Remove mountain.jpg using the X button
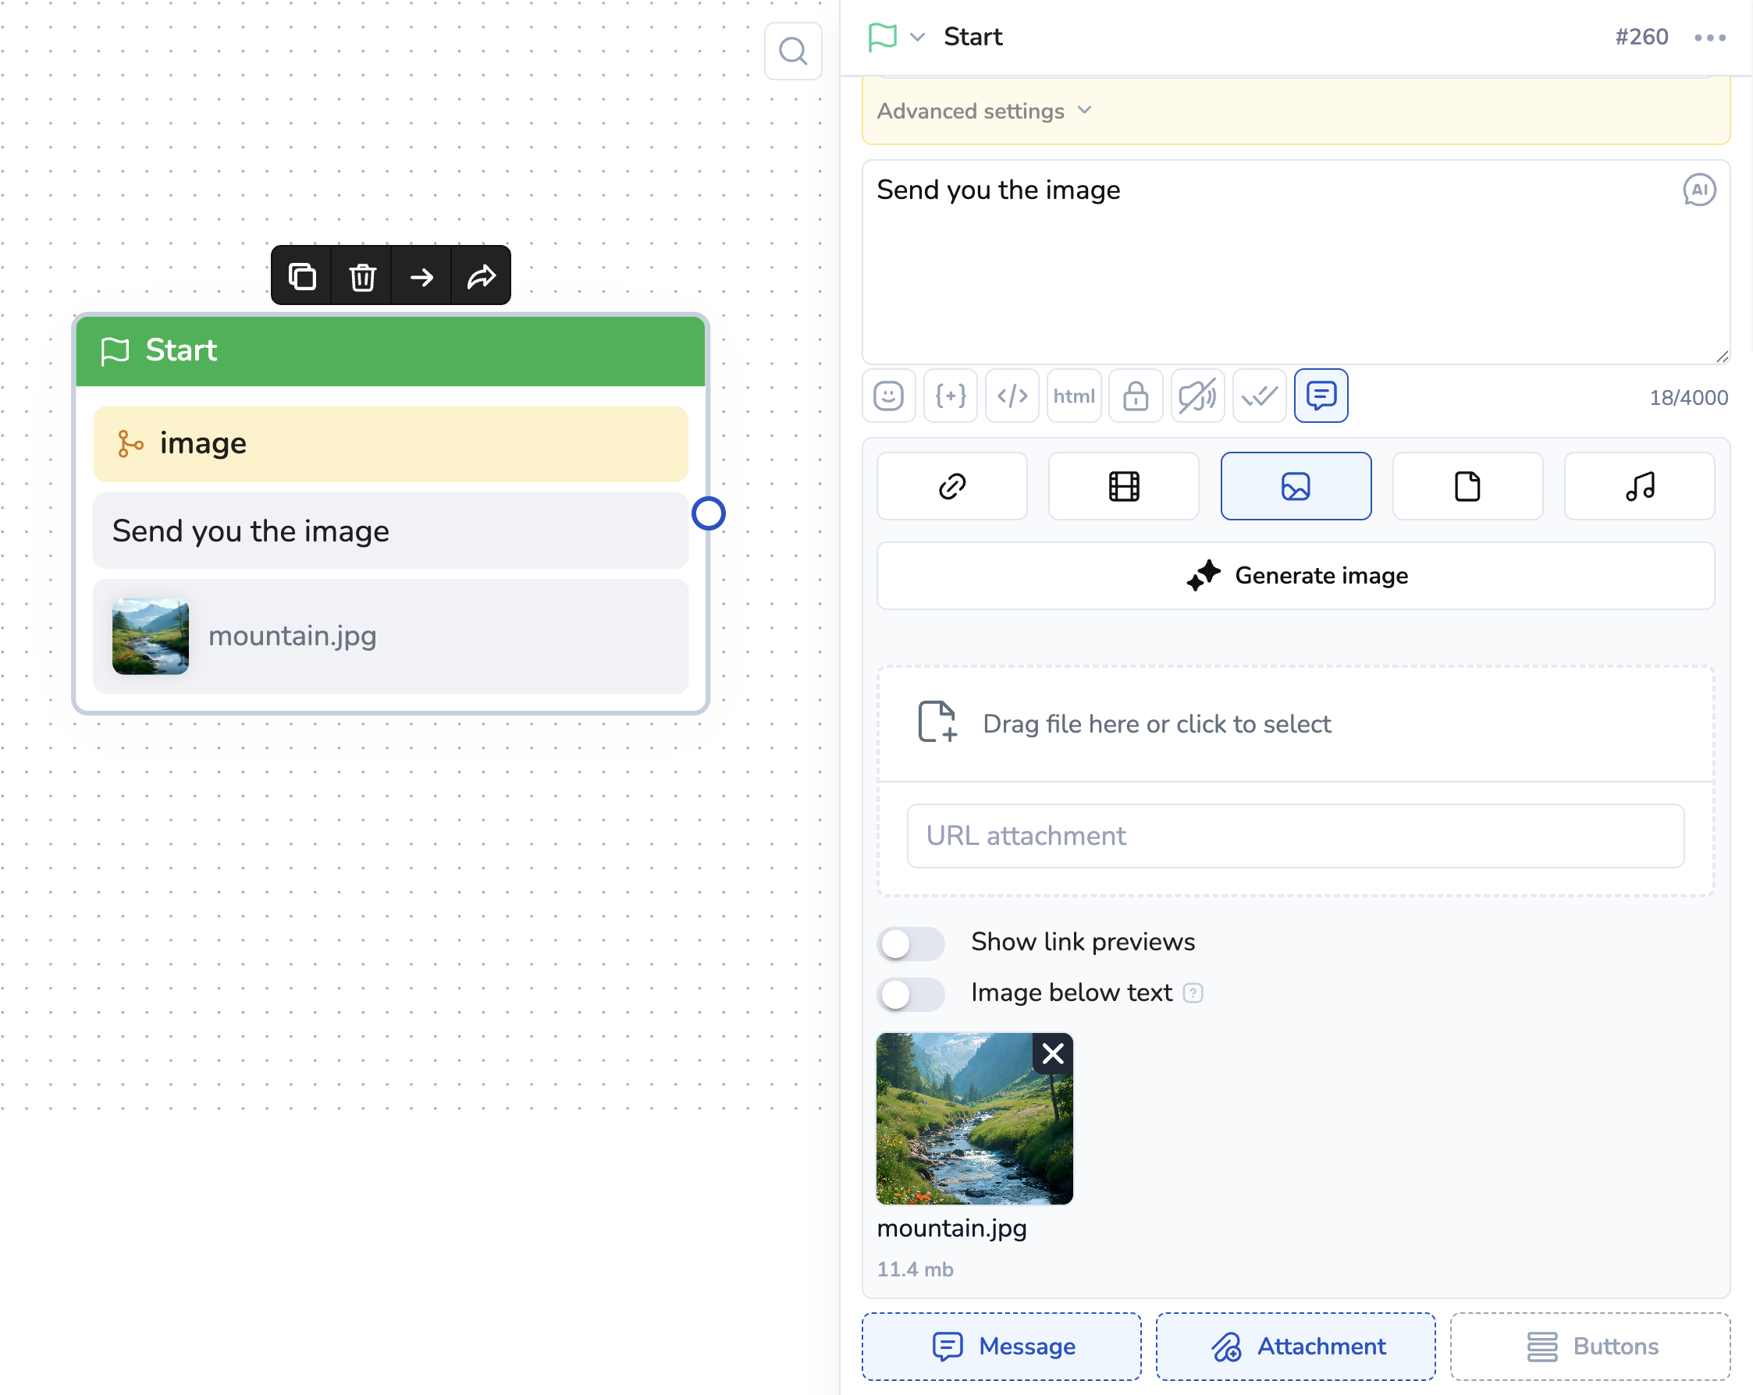The height and width of the screenshot is (1395, 1753). point(1053,1053)
